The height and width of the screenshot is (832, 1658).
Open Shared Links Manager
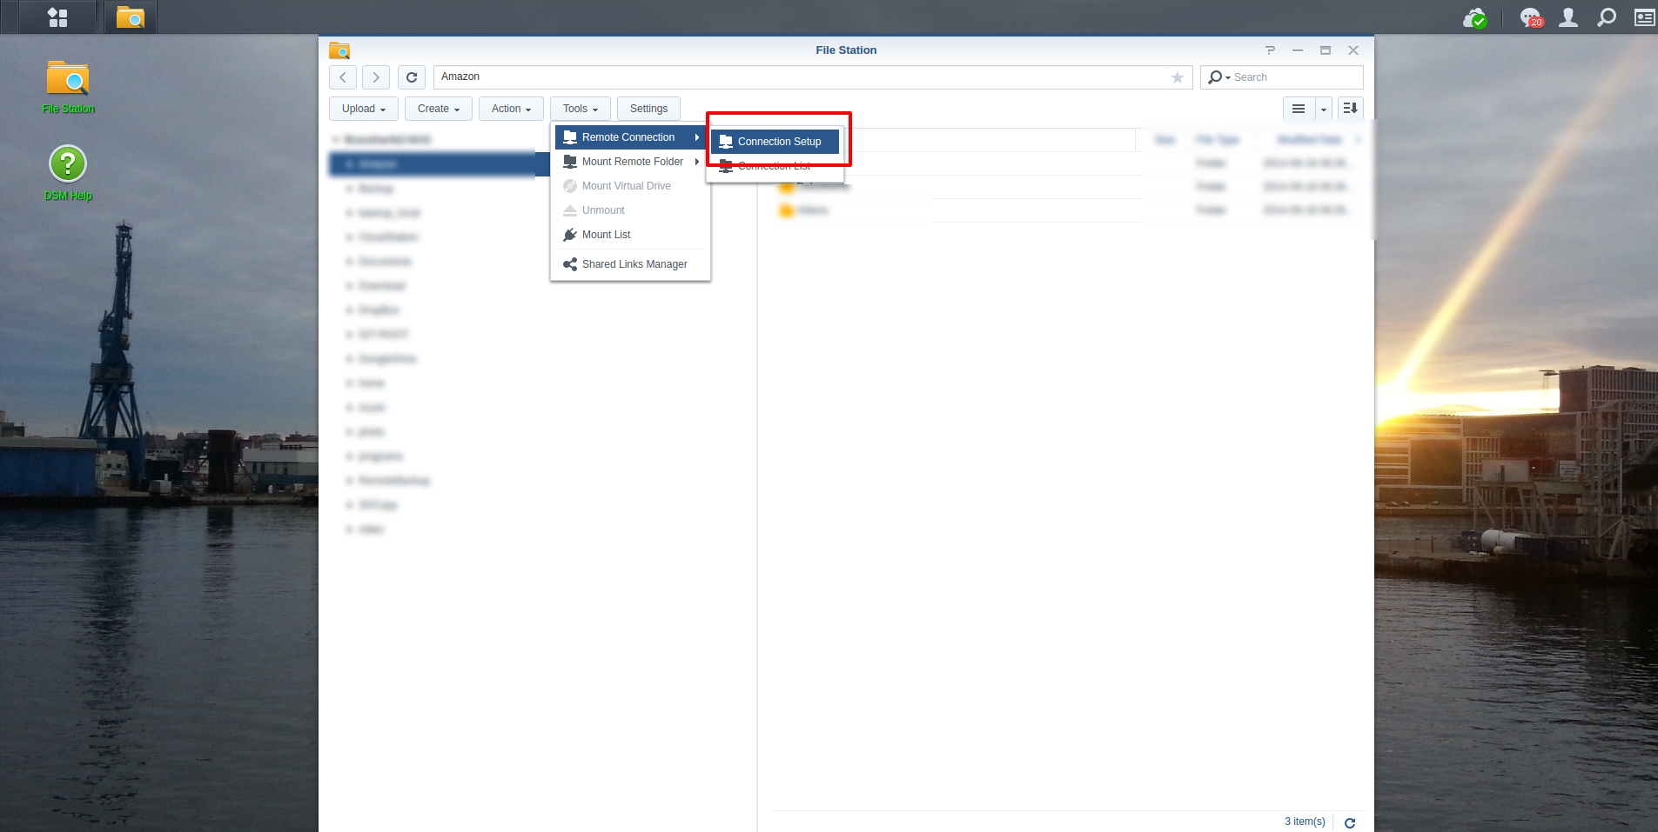click(630, 264)
